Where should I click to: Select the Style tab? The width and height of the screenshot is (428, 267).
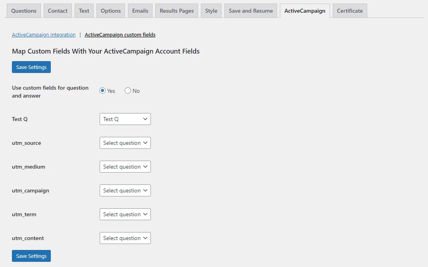point(211,11)
